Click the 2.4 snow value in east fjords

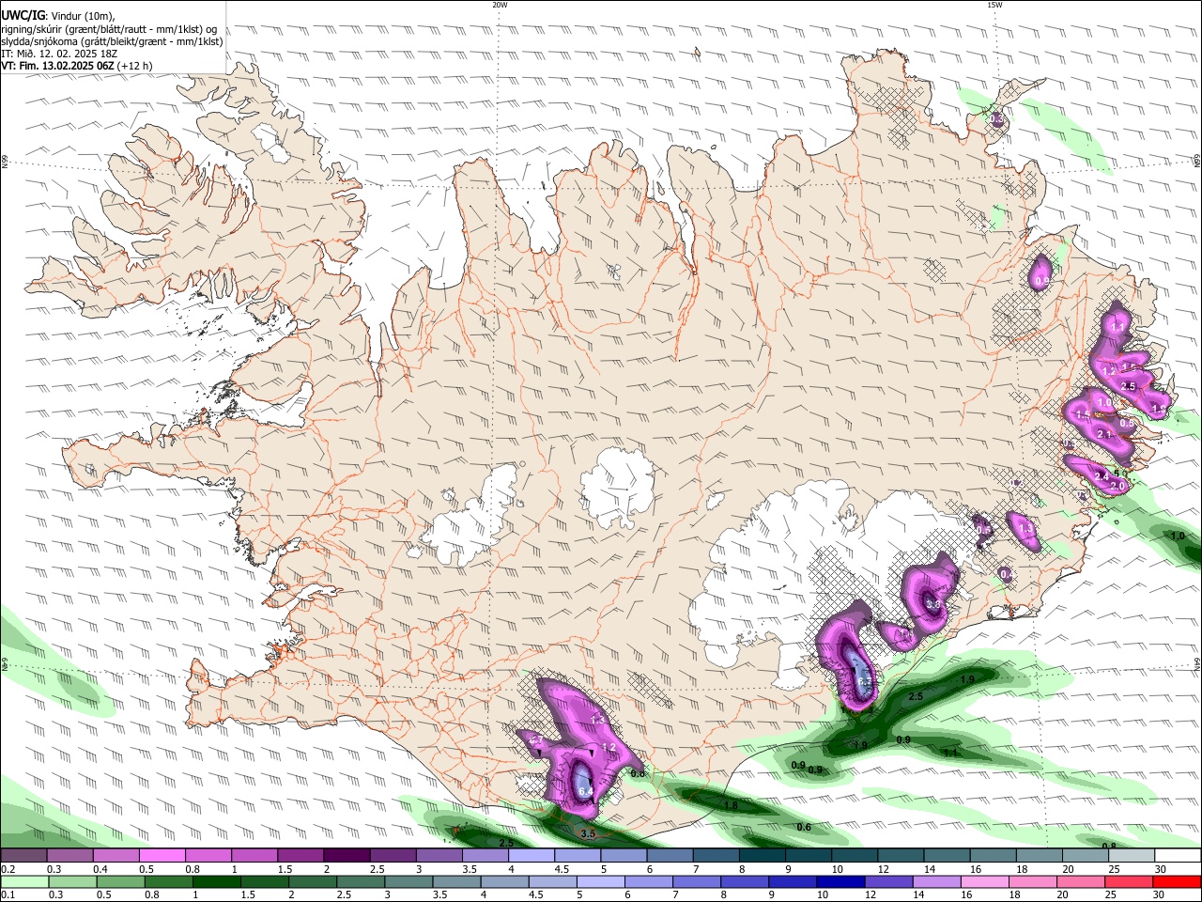click(x=1102, y=477)
